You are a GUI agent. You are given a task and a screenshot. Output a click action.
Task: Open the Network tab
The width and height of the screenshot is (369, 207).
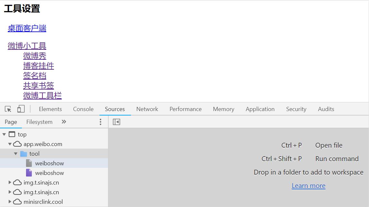[147, 109]
